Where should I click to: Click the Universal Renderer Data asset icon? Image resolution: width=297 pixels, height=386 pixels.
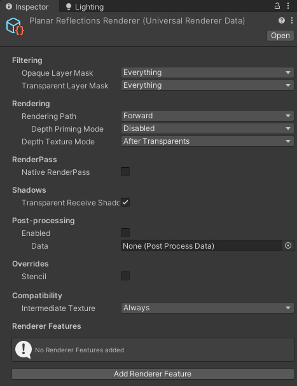(x=15, y=26)
